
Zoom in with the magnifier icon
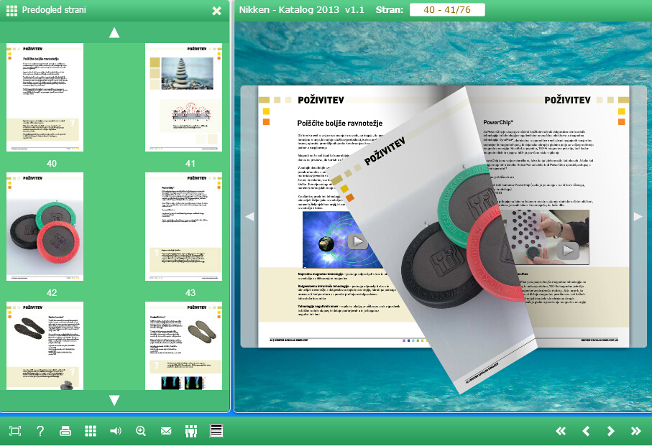[141, 431]
